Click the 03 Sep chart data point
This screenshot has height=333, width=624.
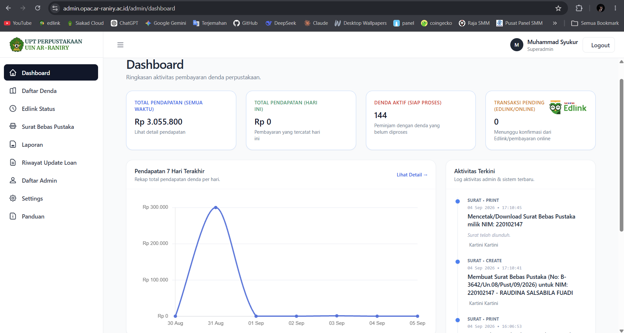click(337, 316)
